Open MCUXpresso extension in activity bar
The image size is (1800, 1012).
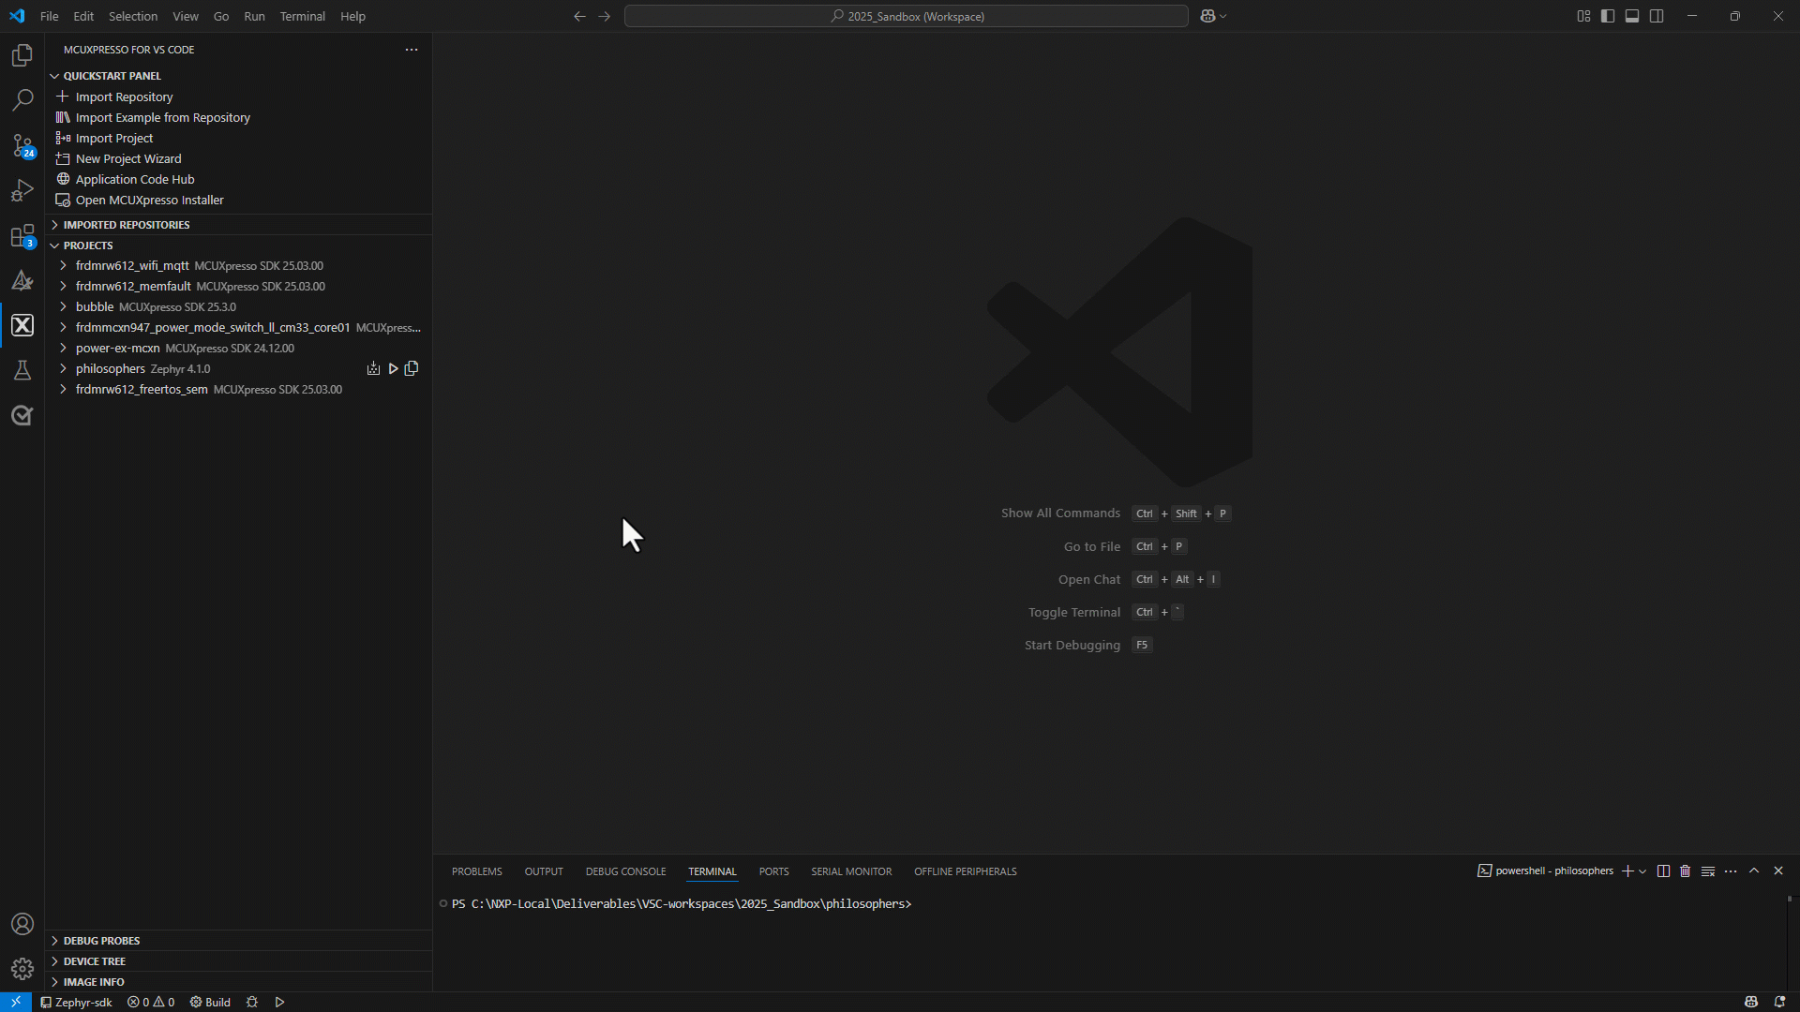click(22, 325)
